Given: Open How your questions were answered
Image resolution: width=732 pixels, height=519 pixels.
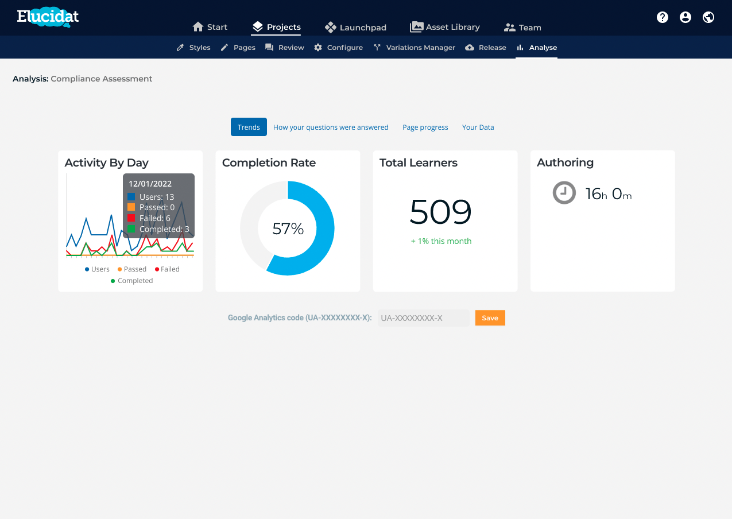Looking at the screenshot, I should click(331, 127).
